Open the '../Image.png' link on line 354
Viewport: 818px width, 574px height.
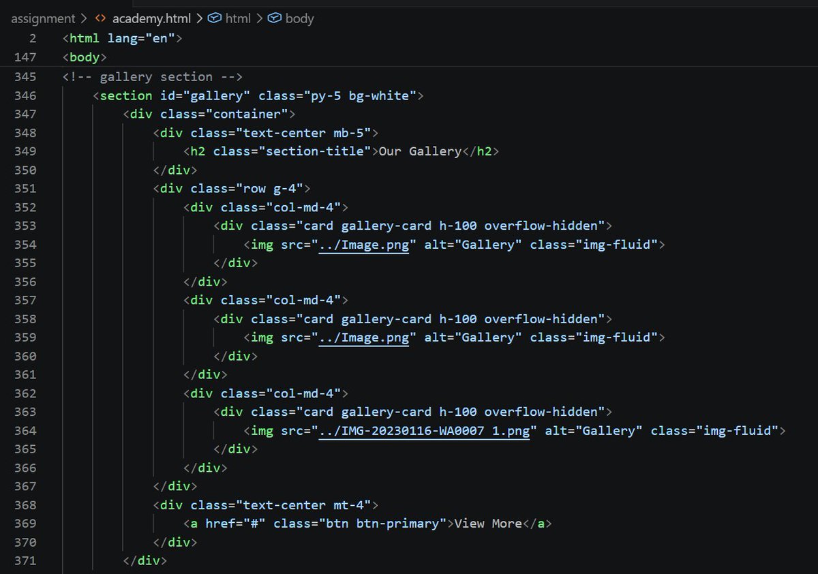364,245
